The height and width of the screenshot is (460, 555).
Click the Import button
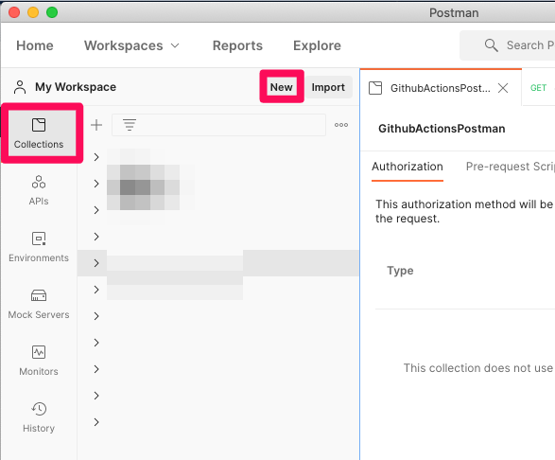pyautogui.click(x=328, y=87)
